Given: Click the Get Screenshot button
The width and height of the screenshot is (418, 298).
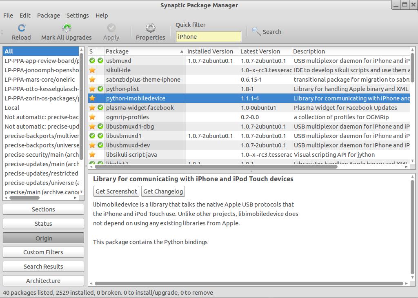Looking at the screenshot, I should click(116, 191).
